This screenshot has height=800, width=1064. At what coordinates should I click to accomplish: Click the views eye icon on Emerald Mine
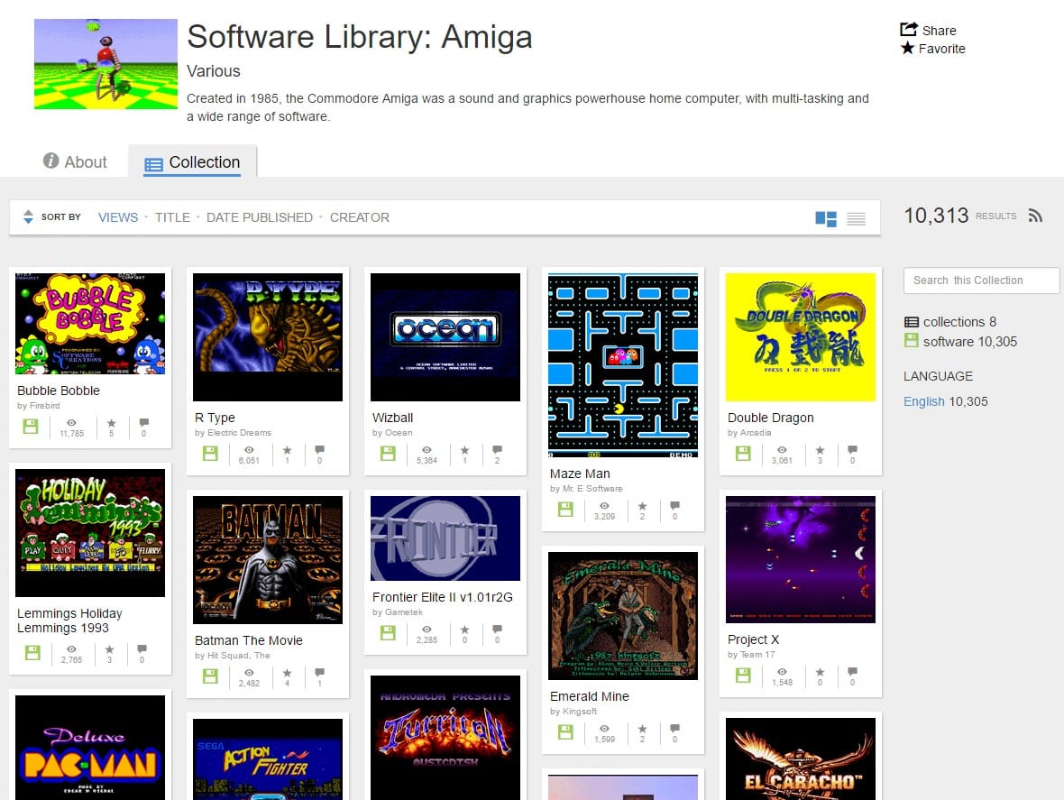coord(604,728)
